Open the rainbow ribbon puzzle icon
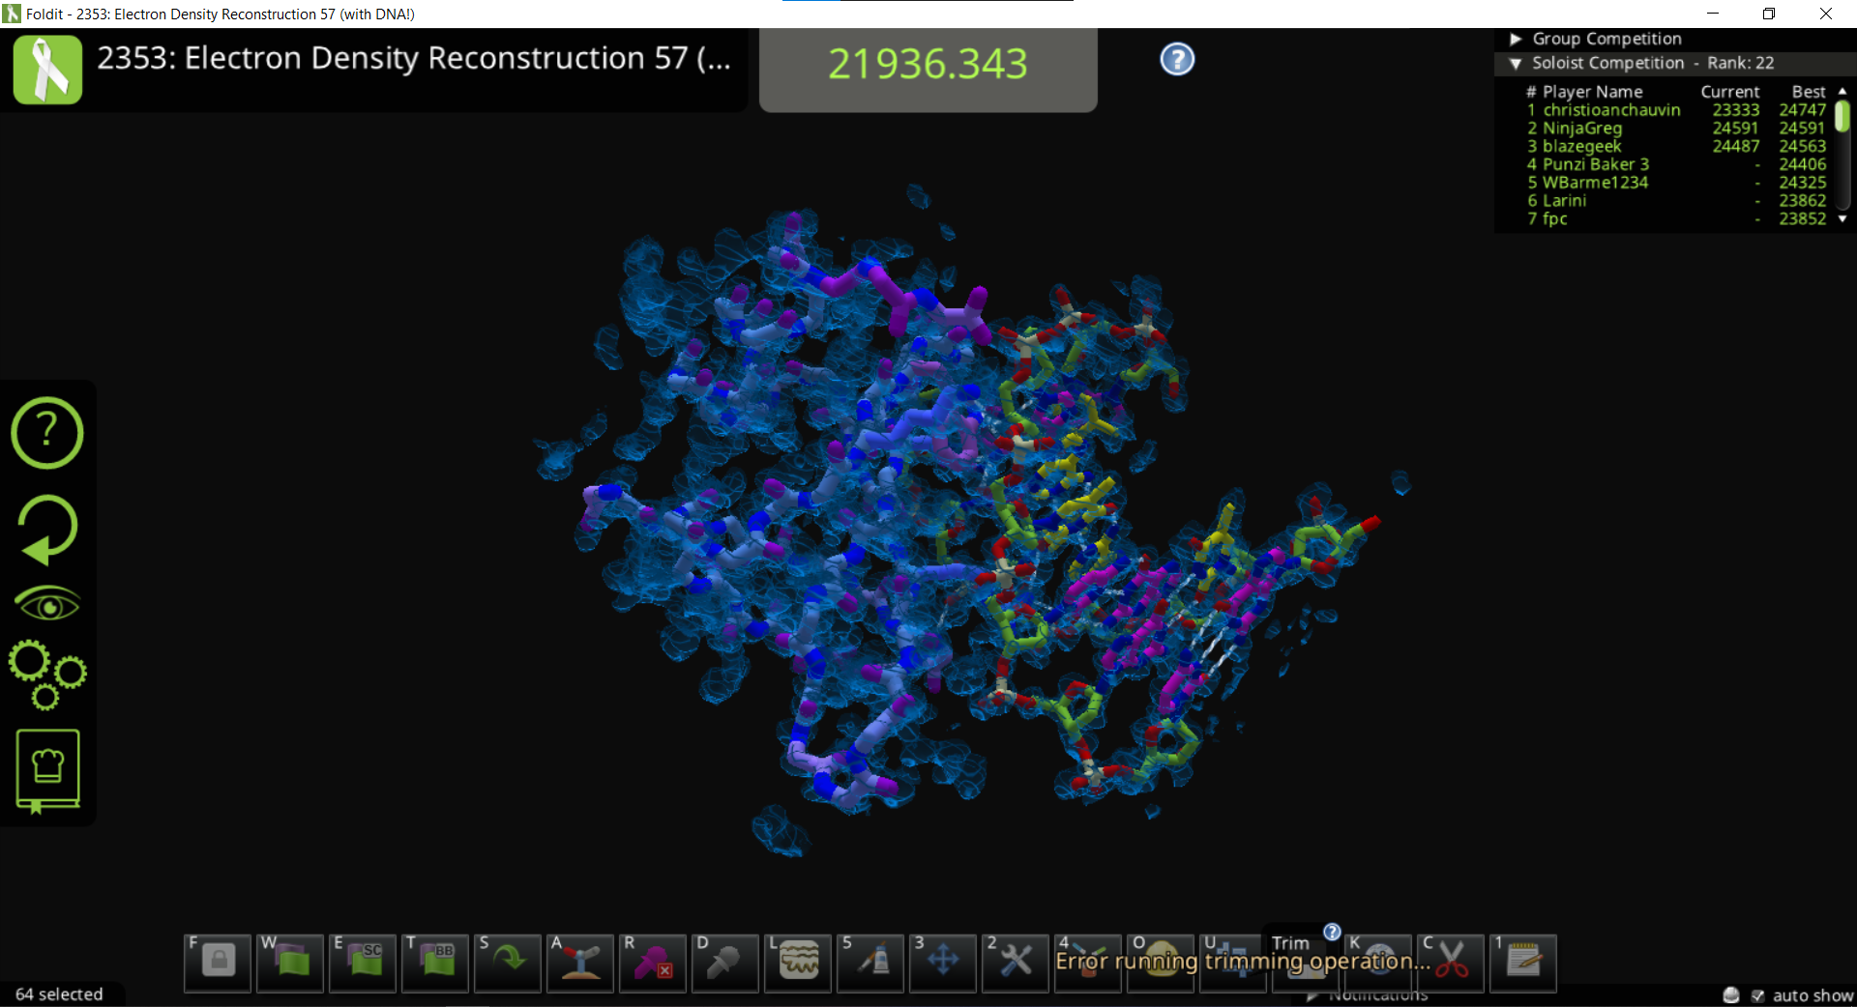 coord(47,70)
